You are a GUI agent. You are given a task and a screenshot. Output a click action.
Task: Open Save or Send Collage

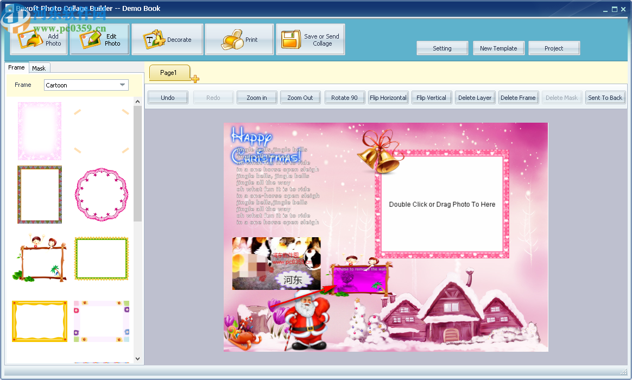tap(309, 38)
